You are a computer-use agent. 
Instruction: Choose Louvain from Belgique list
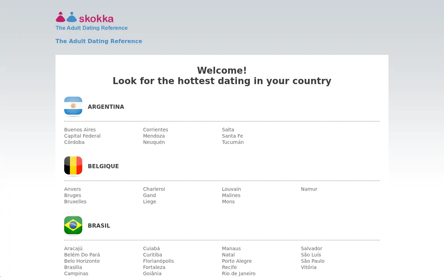coord(231,189)
